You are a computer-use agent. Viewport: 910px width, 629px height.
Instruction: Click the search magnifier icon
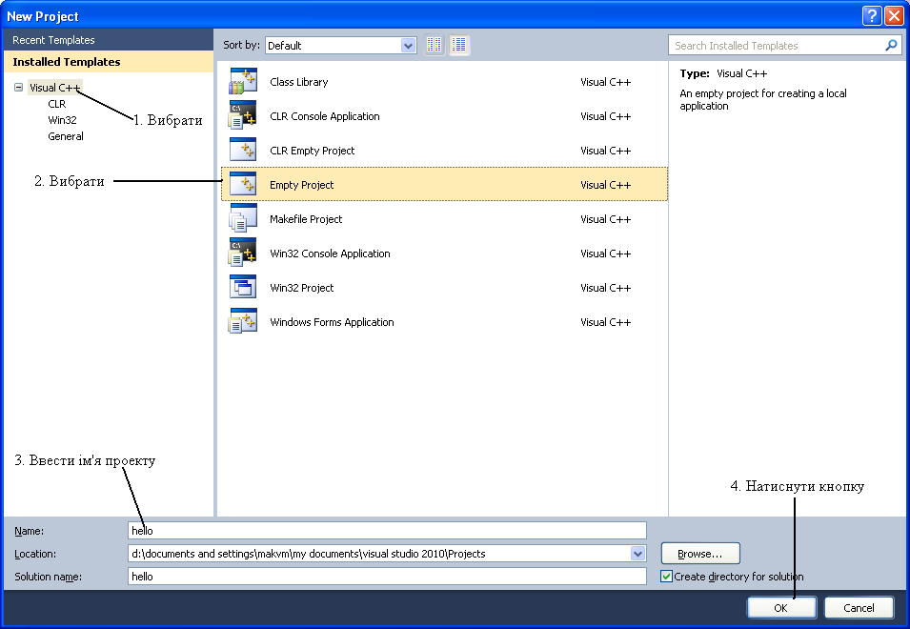(x=892, y=45)
